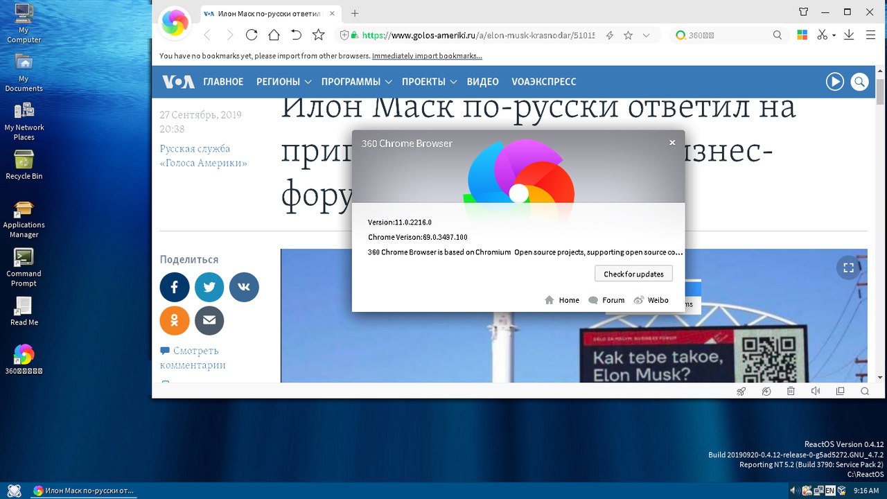Open the browser home page icon

coord(274,35)
